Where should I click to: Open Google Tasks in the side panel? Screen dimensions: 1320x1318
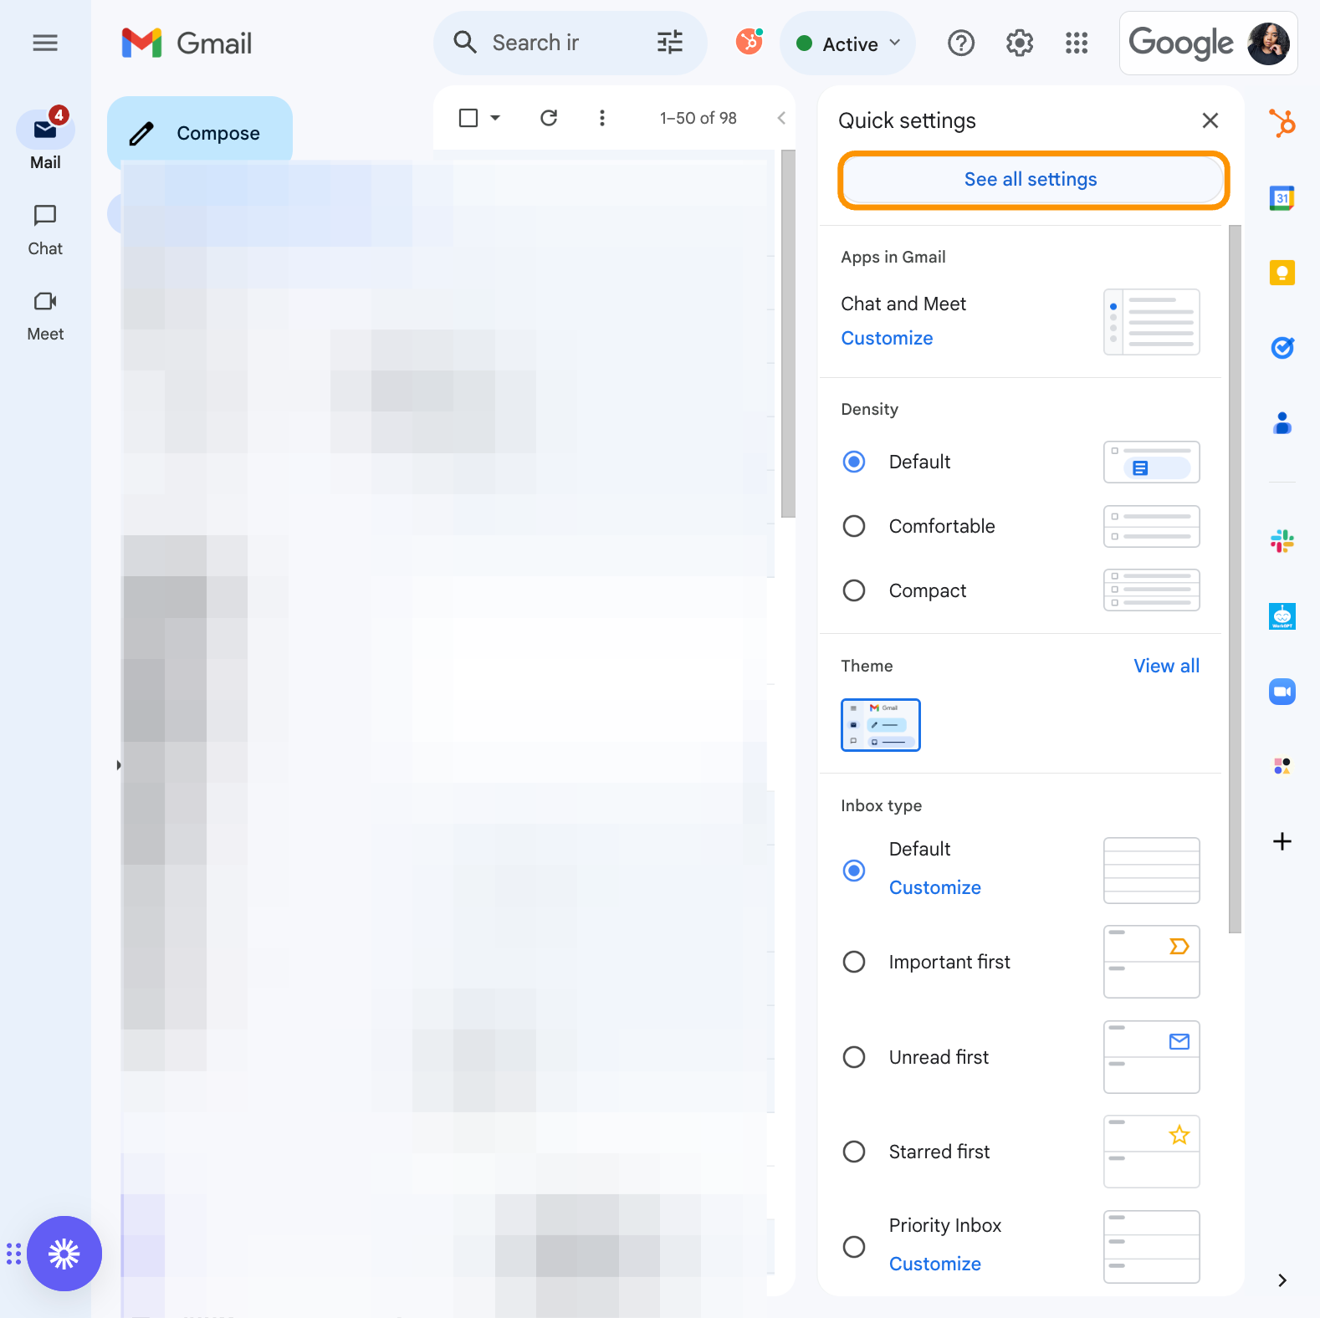point(1282,347)
